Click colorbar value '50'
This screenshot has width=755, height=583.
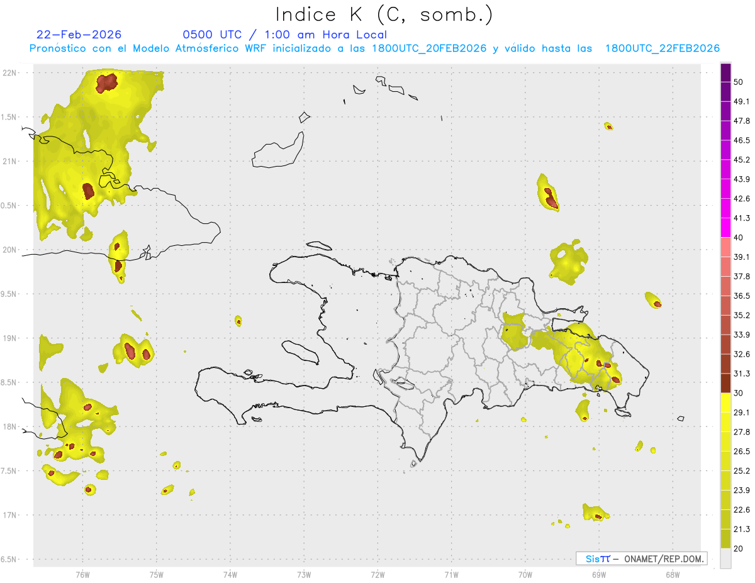739,82
